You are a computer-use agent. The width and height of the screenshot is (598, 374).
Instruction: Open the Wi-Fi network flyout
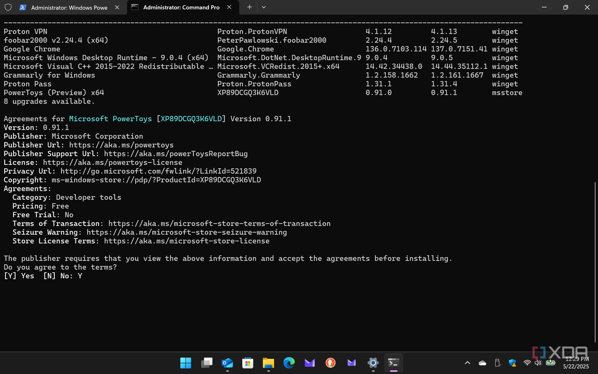(x=527, y=363)
